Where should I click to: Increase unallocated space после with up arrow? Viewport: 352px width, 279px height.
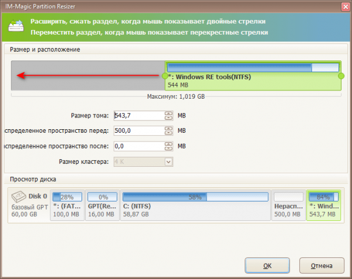[168, 144]
